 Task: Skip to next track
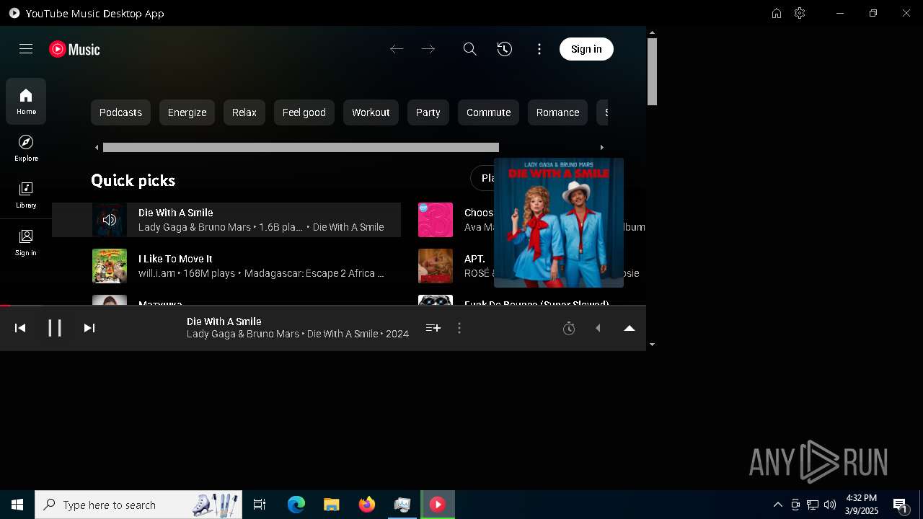point(89,328)
